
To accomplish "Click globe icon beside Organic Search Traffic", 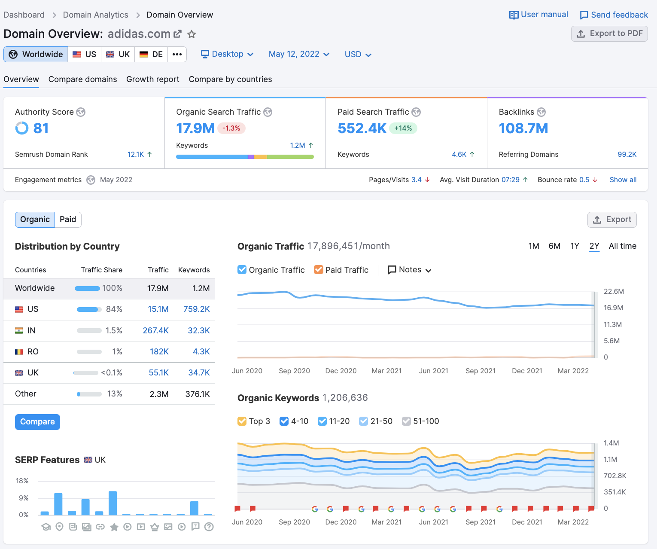I will click(x=268, y=112).
